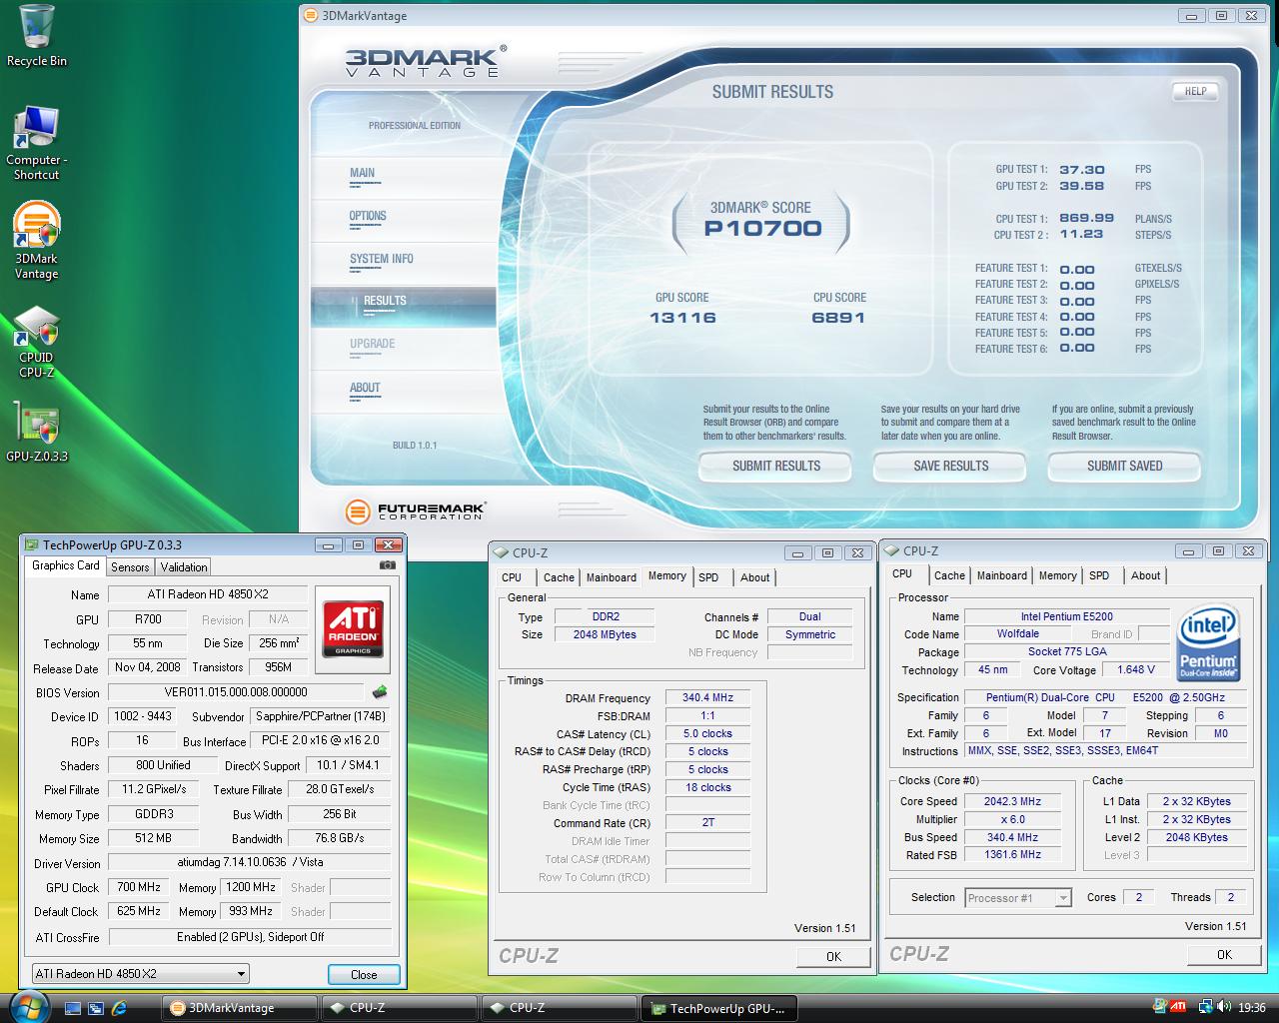Open the Recycle Bin desktop icon
Image resolution: width=1279 pixels, height=1023 pixels.
point(37,36)
